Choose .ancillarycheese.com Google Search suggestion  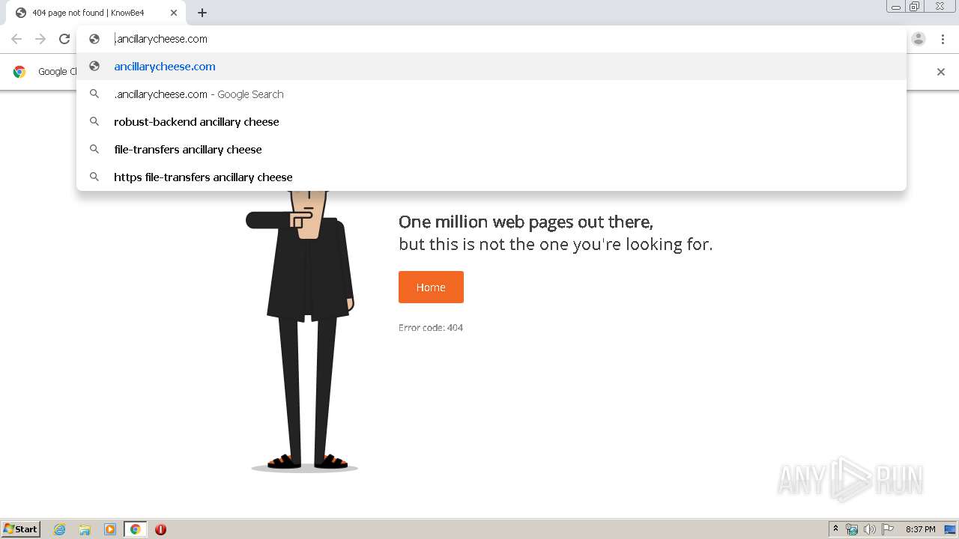491,94
